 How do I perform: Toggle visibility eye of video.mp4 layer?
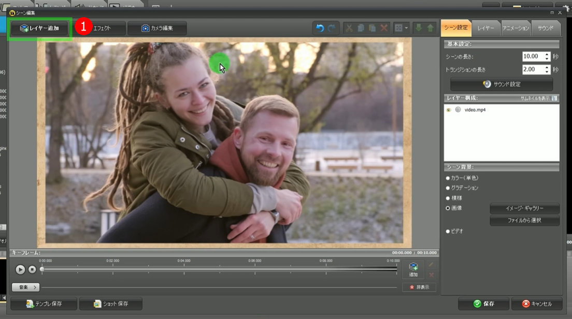tap(449, 110)
